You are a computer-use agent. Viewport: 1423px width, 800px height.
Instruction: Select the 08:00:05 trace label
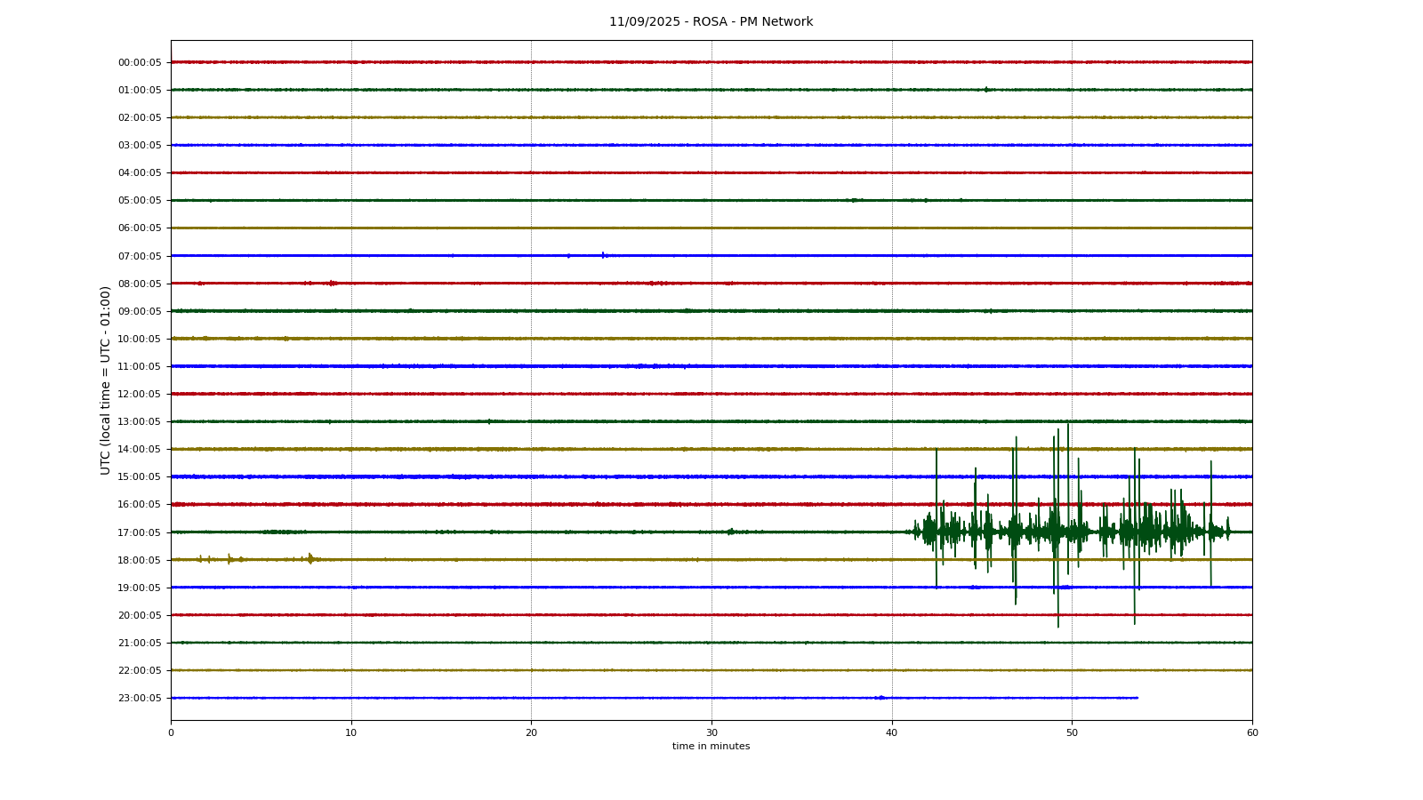click(x=140, y=284)
